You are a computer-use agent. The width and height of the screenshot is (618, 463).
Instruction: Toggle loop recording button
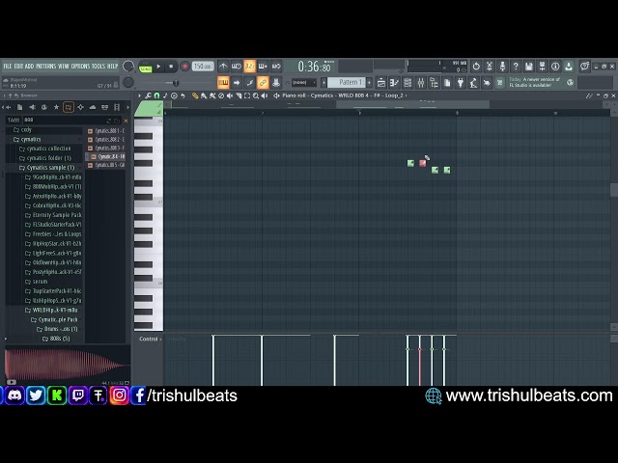coord(276,67)
